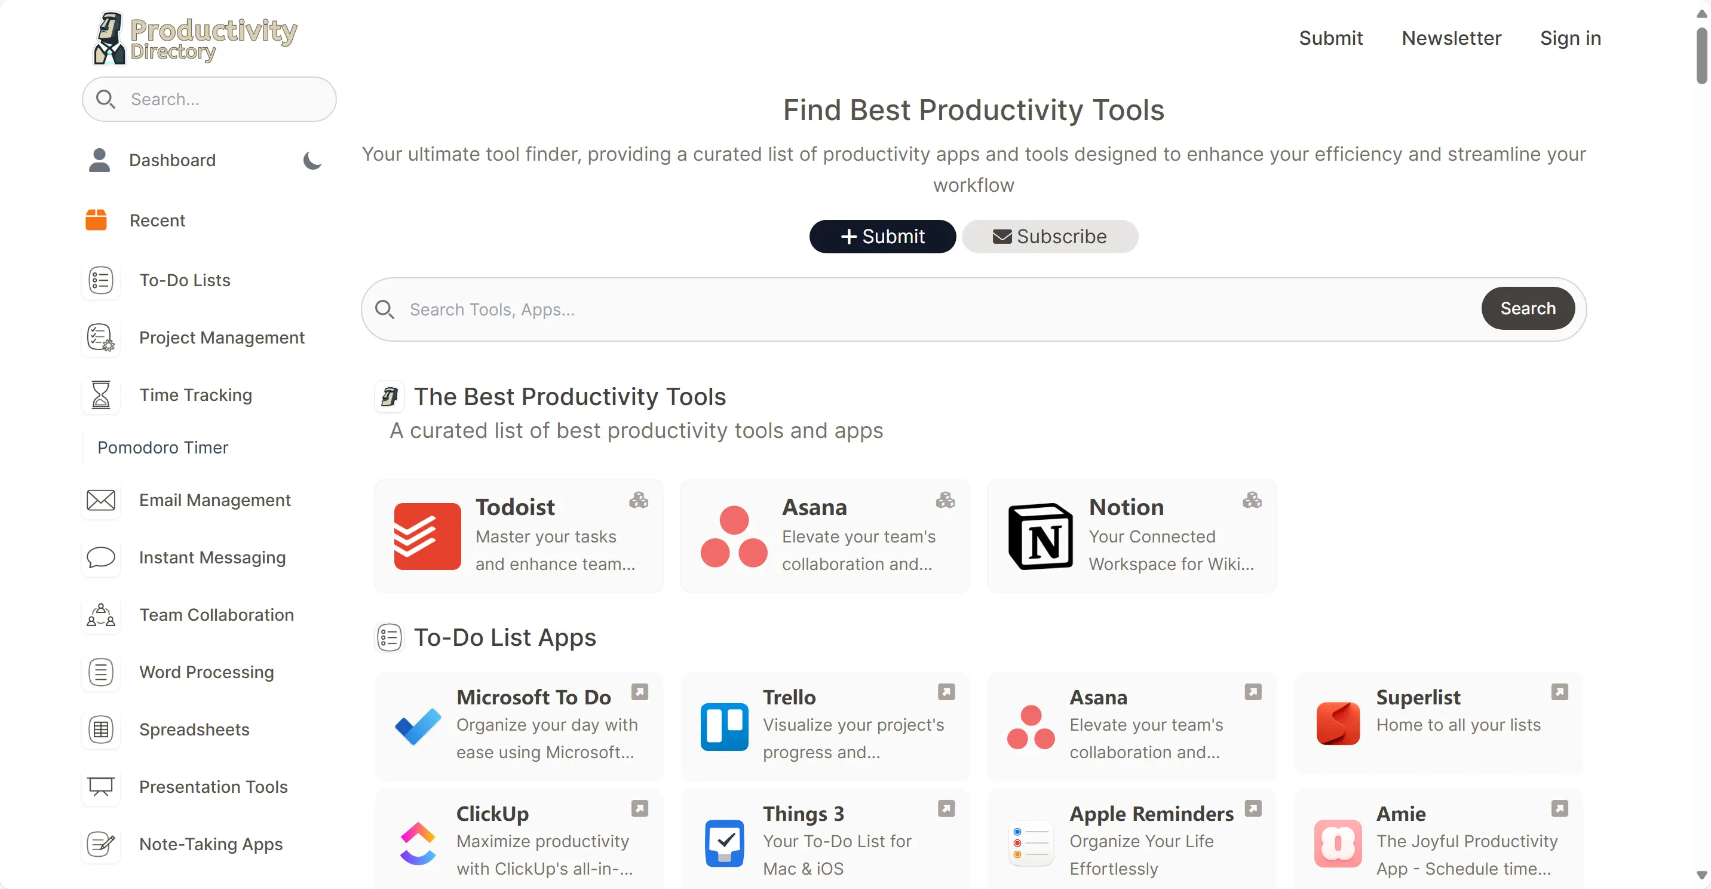Open the To-Do List Apps section heading

pos(505,637)
